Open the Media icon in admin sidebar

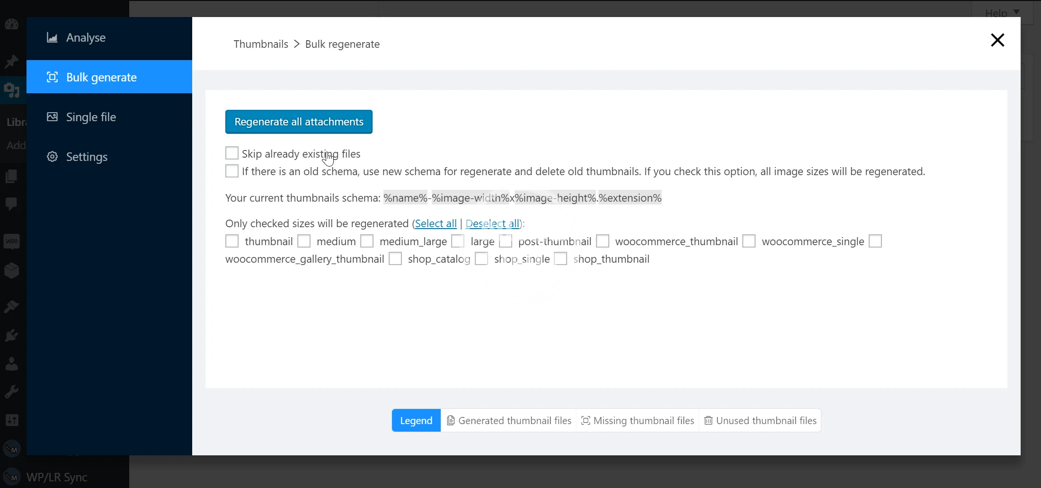tap(12, 89)
